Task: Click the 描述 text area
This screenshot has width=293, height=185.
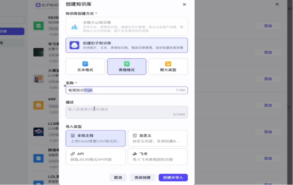Action: pos(127,112)
